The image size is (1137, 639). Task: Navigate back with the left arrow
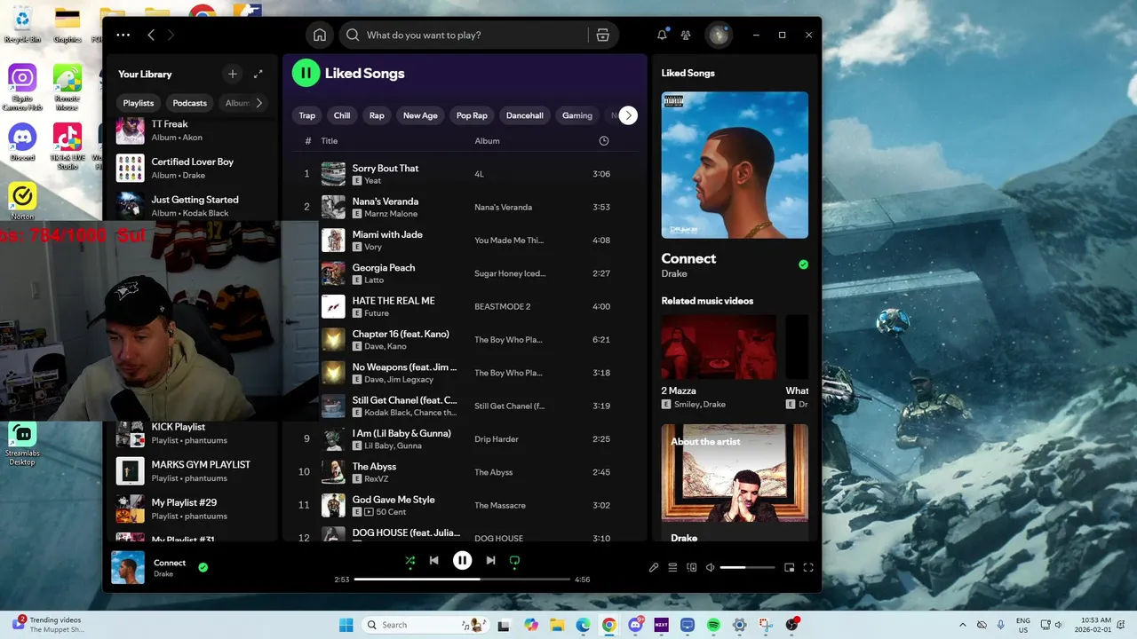point(151,35)
